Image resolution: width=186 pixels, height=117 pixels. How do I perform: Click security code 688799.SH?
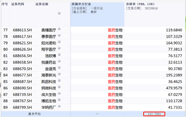(22, 107)
